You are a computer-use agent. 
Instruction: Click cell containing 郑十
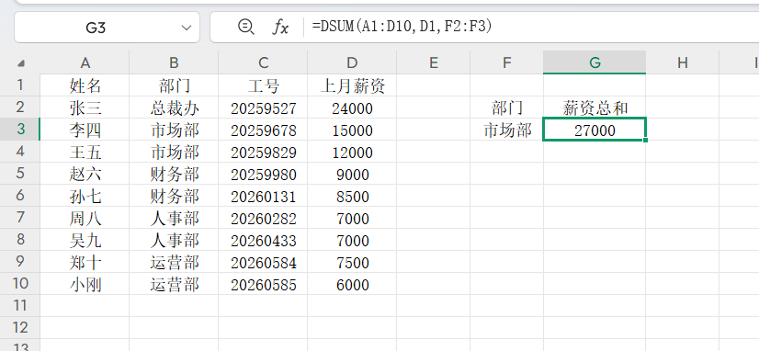coord(85,263)
